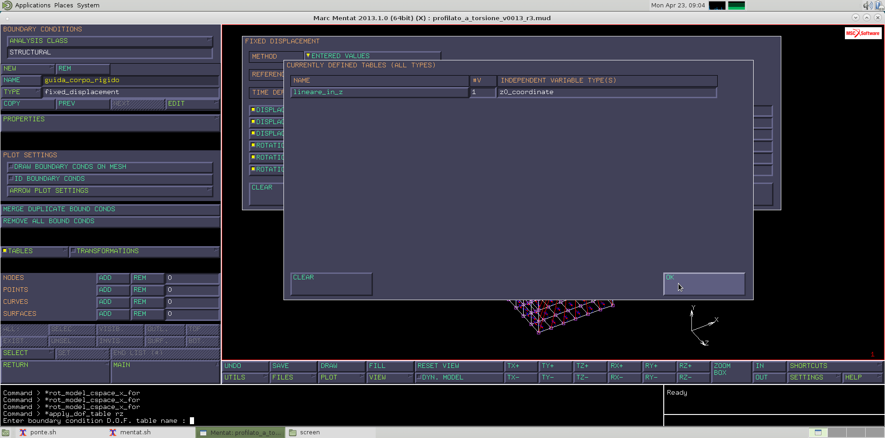
Task: Click the clock showing Mon Apr 23
Action: [678, 6]
